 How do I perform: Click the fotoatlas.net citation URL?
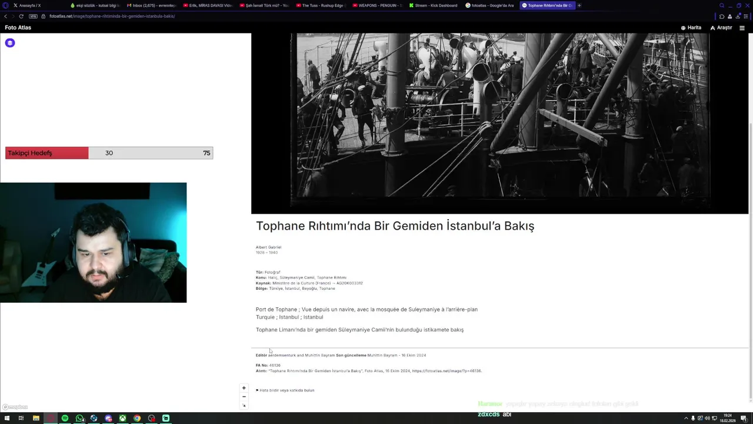click(x=447, y=371)
